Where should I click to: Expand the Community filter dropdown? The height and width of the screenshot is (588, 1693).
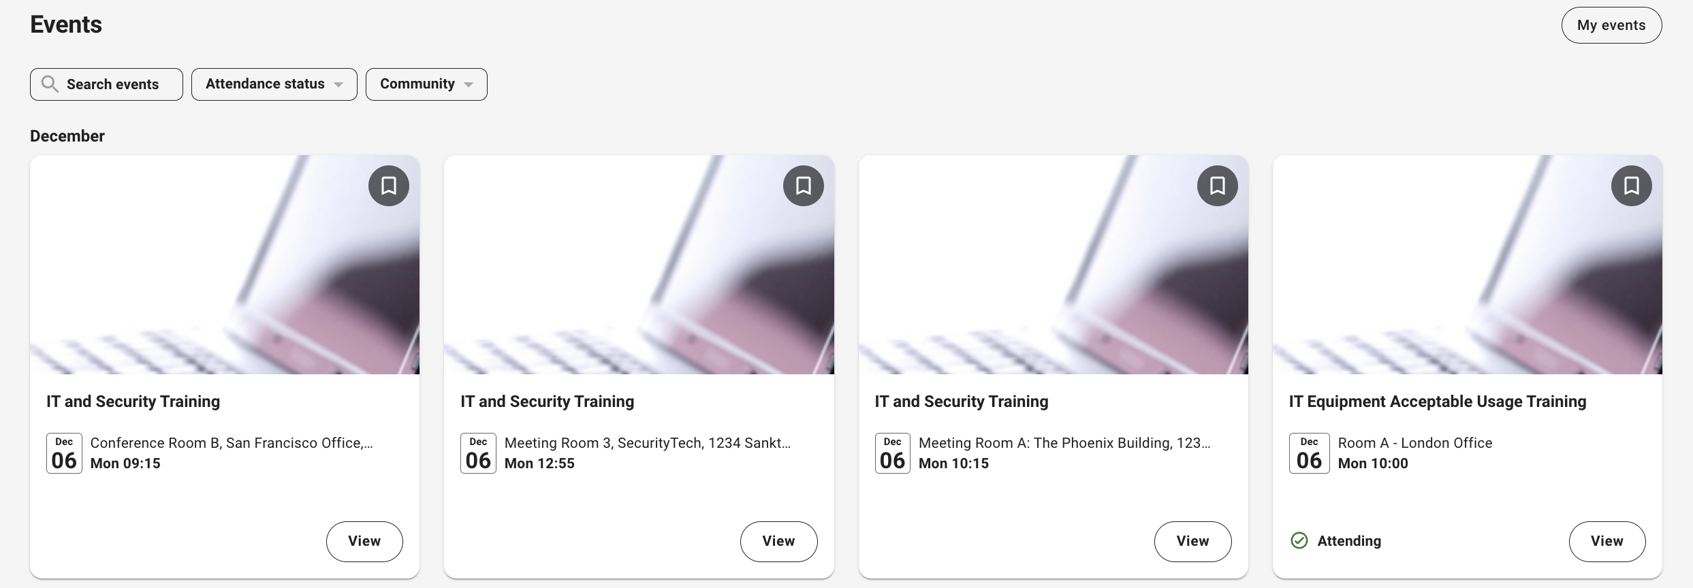click(426, 84)
